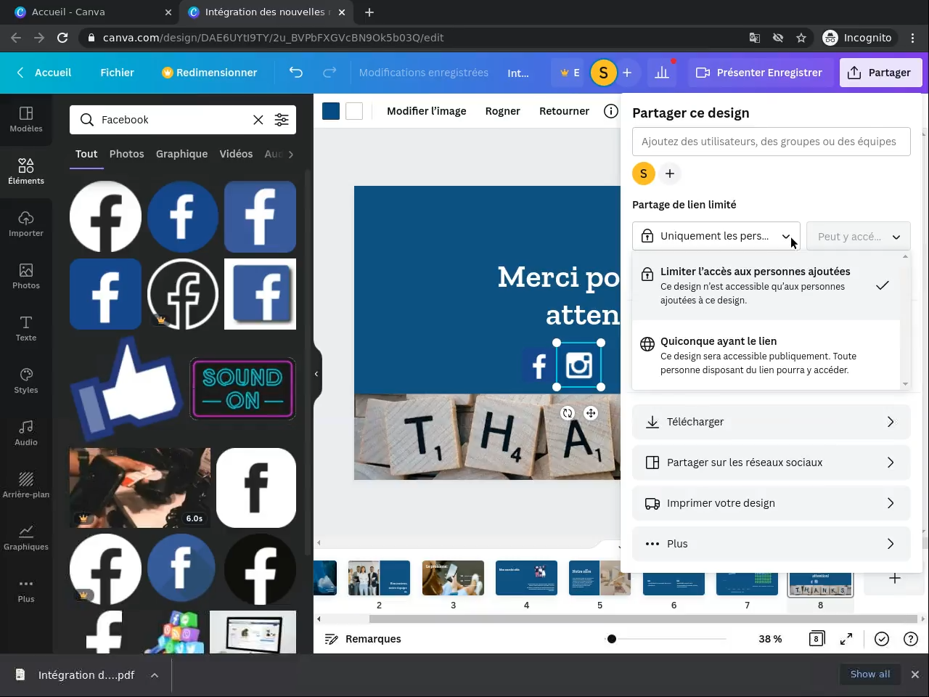The height and width of the screenshot is (697, 929).
Task: Expand the Télécharger option
Action: pyautogui.click(x=772, y=422)
